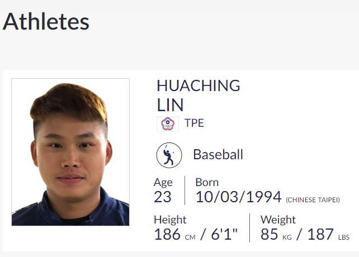359x257 pixels.
Task: Select the first name HUACHING
Action: coord(198,86)
